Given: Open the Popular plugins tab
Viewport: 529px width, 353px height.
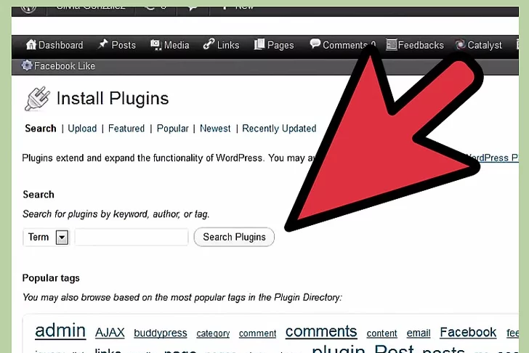Looking at the screenshot, I should click(x=172, y=129).
